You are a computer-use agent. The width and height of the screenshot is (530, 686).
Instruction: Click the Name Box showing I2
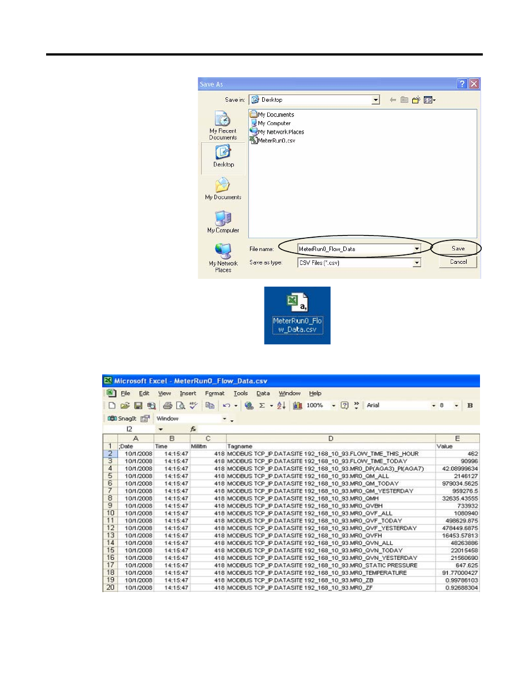[x=129, y=429]
